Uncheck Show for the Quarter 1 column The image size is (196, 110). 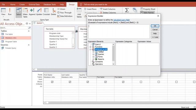click(88, 82)
